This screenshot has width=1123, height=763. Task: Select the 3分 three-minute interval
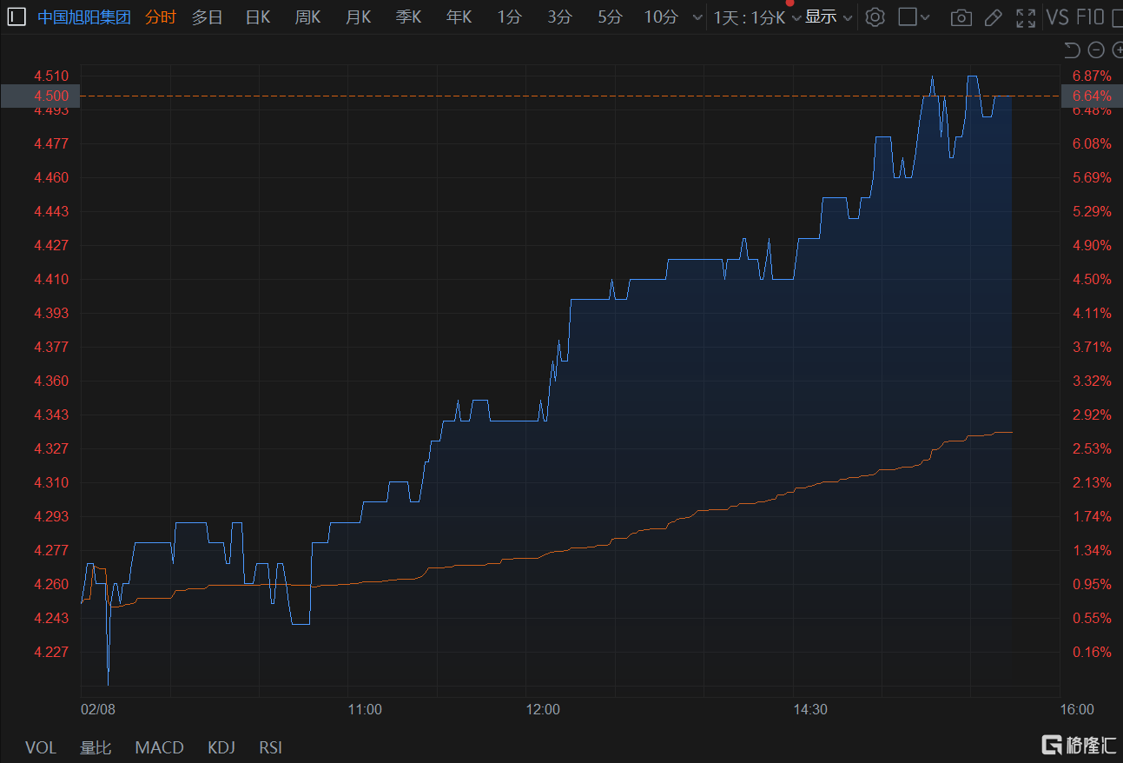[560, 17]
